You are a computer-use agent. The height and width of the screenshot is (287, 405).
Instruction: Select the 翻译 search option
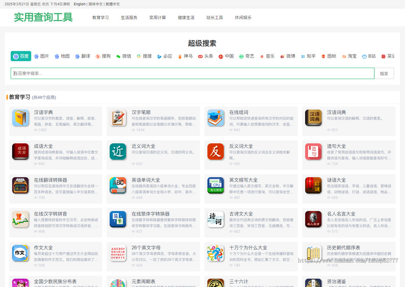[x=83, y=56]
